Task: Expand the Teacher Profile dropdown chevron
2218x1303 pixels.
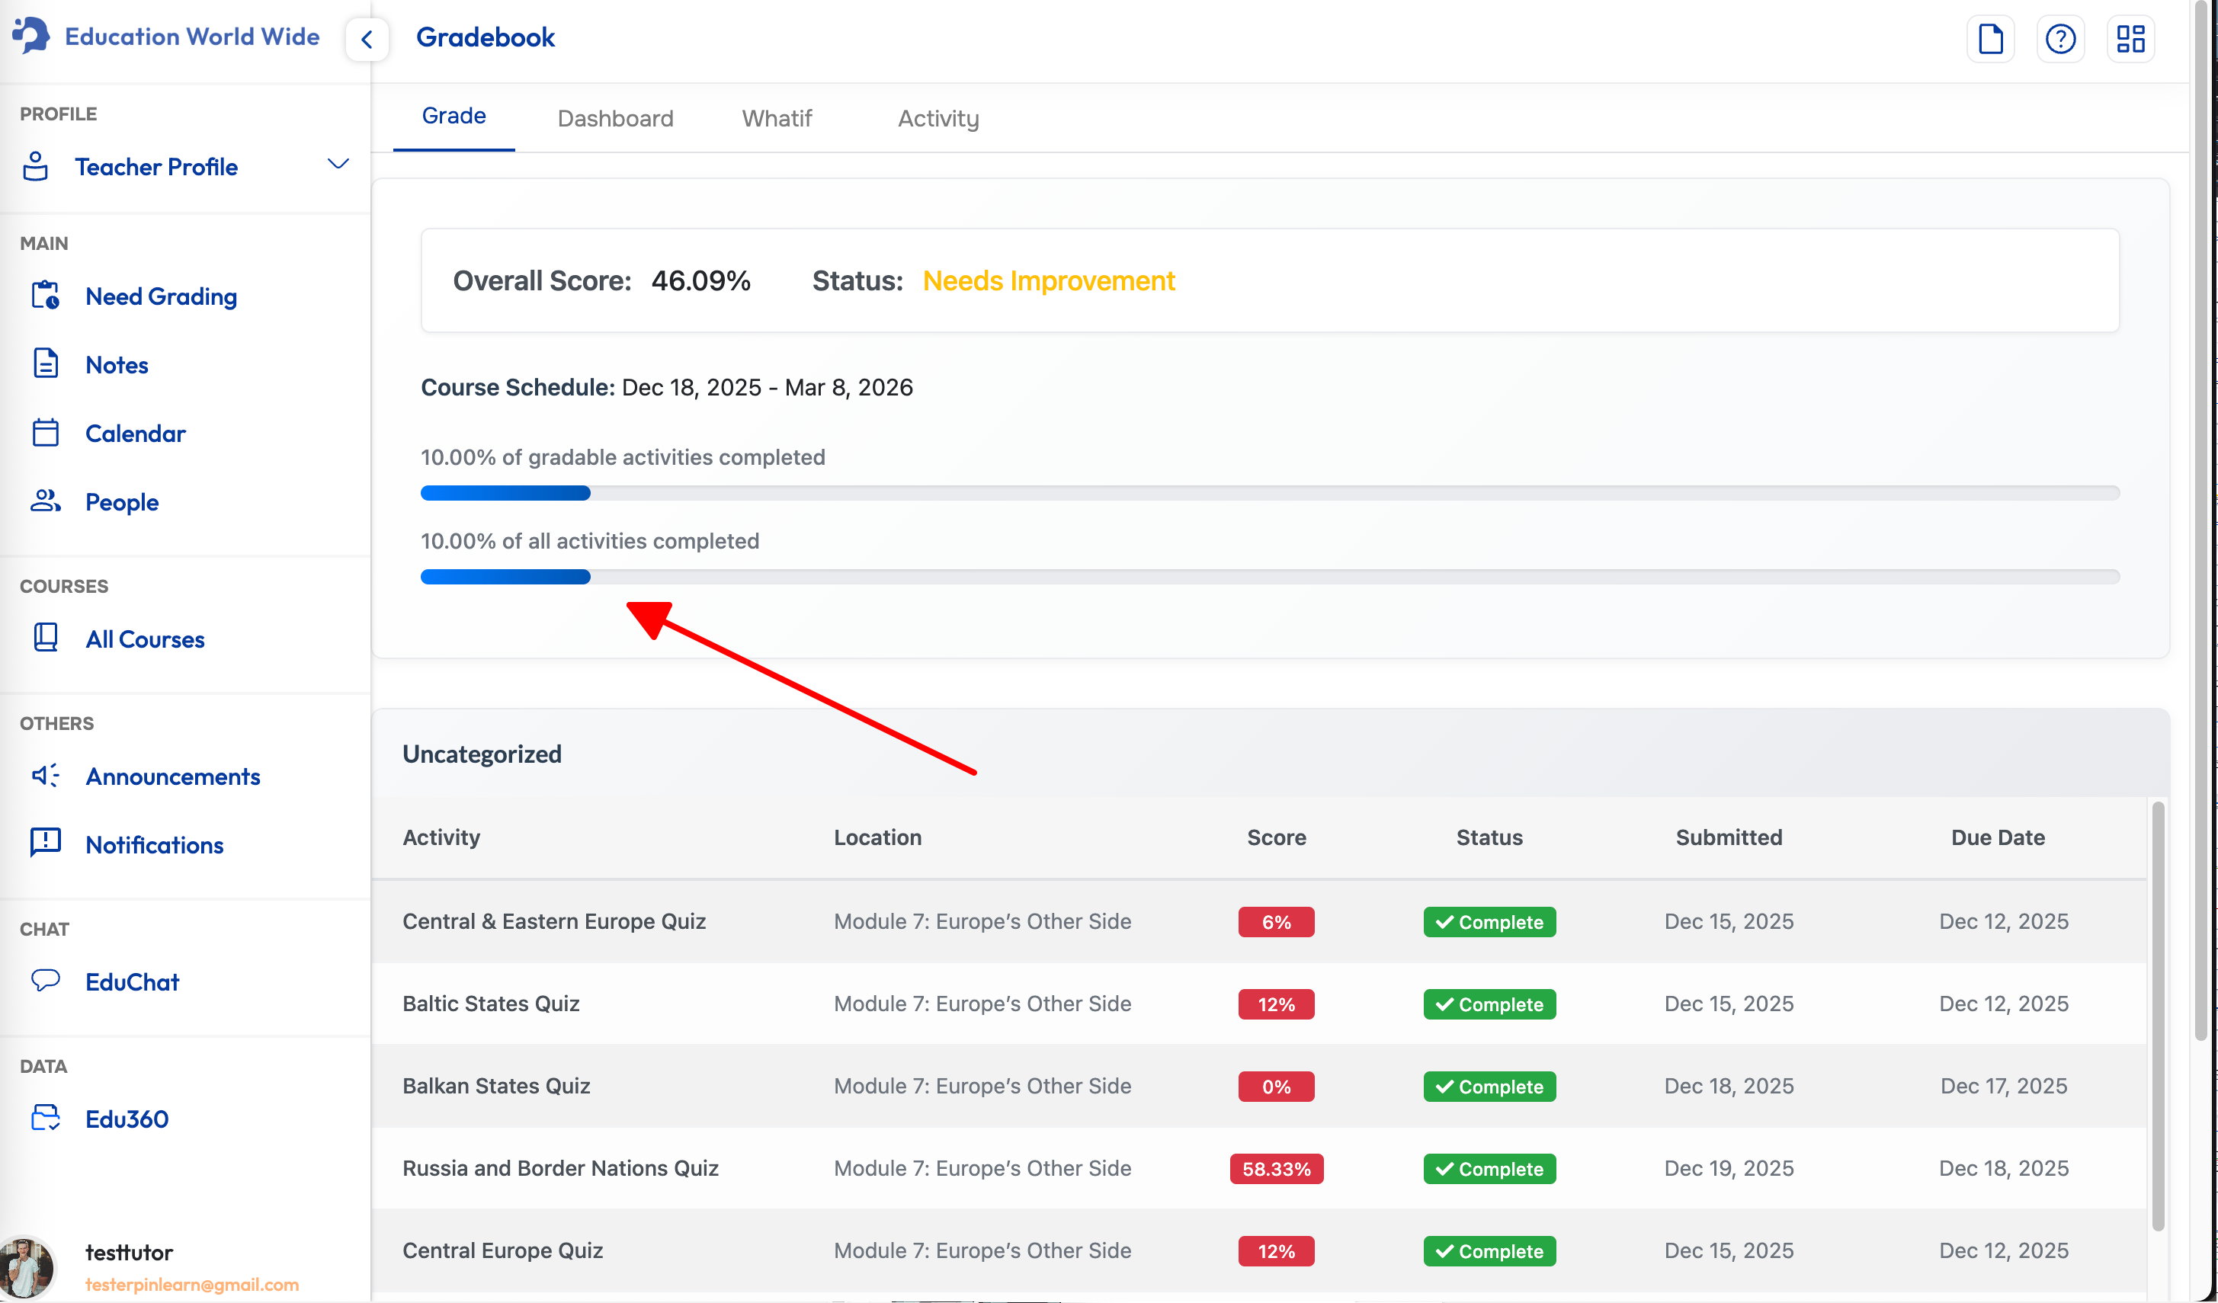Action: (x=338, y=165)
